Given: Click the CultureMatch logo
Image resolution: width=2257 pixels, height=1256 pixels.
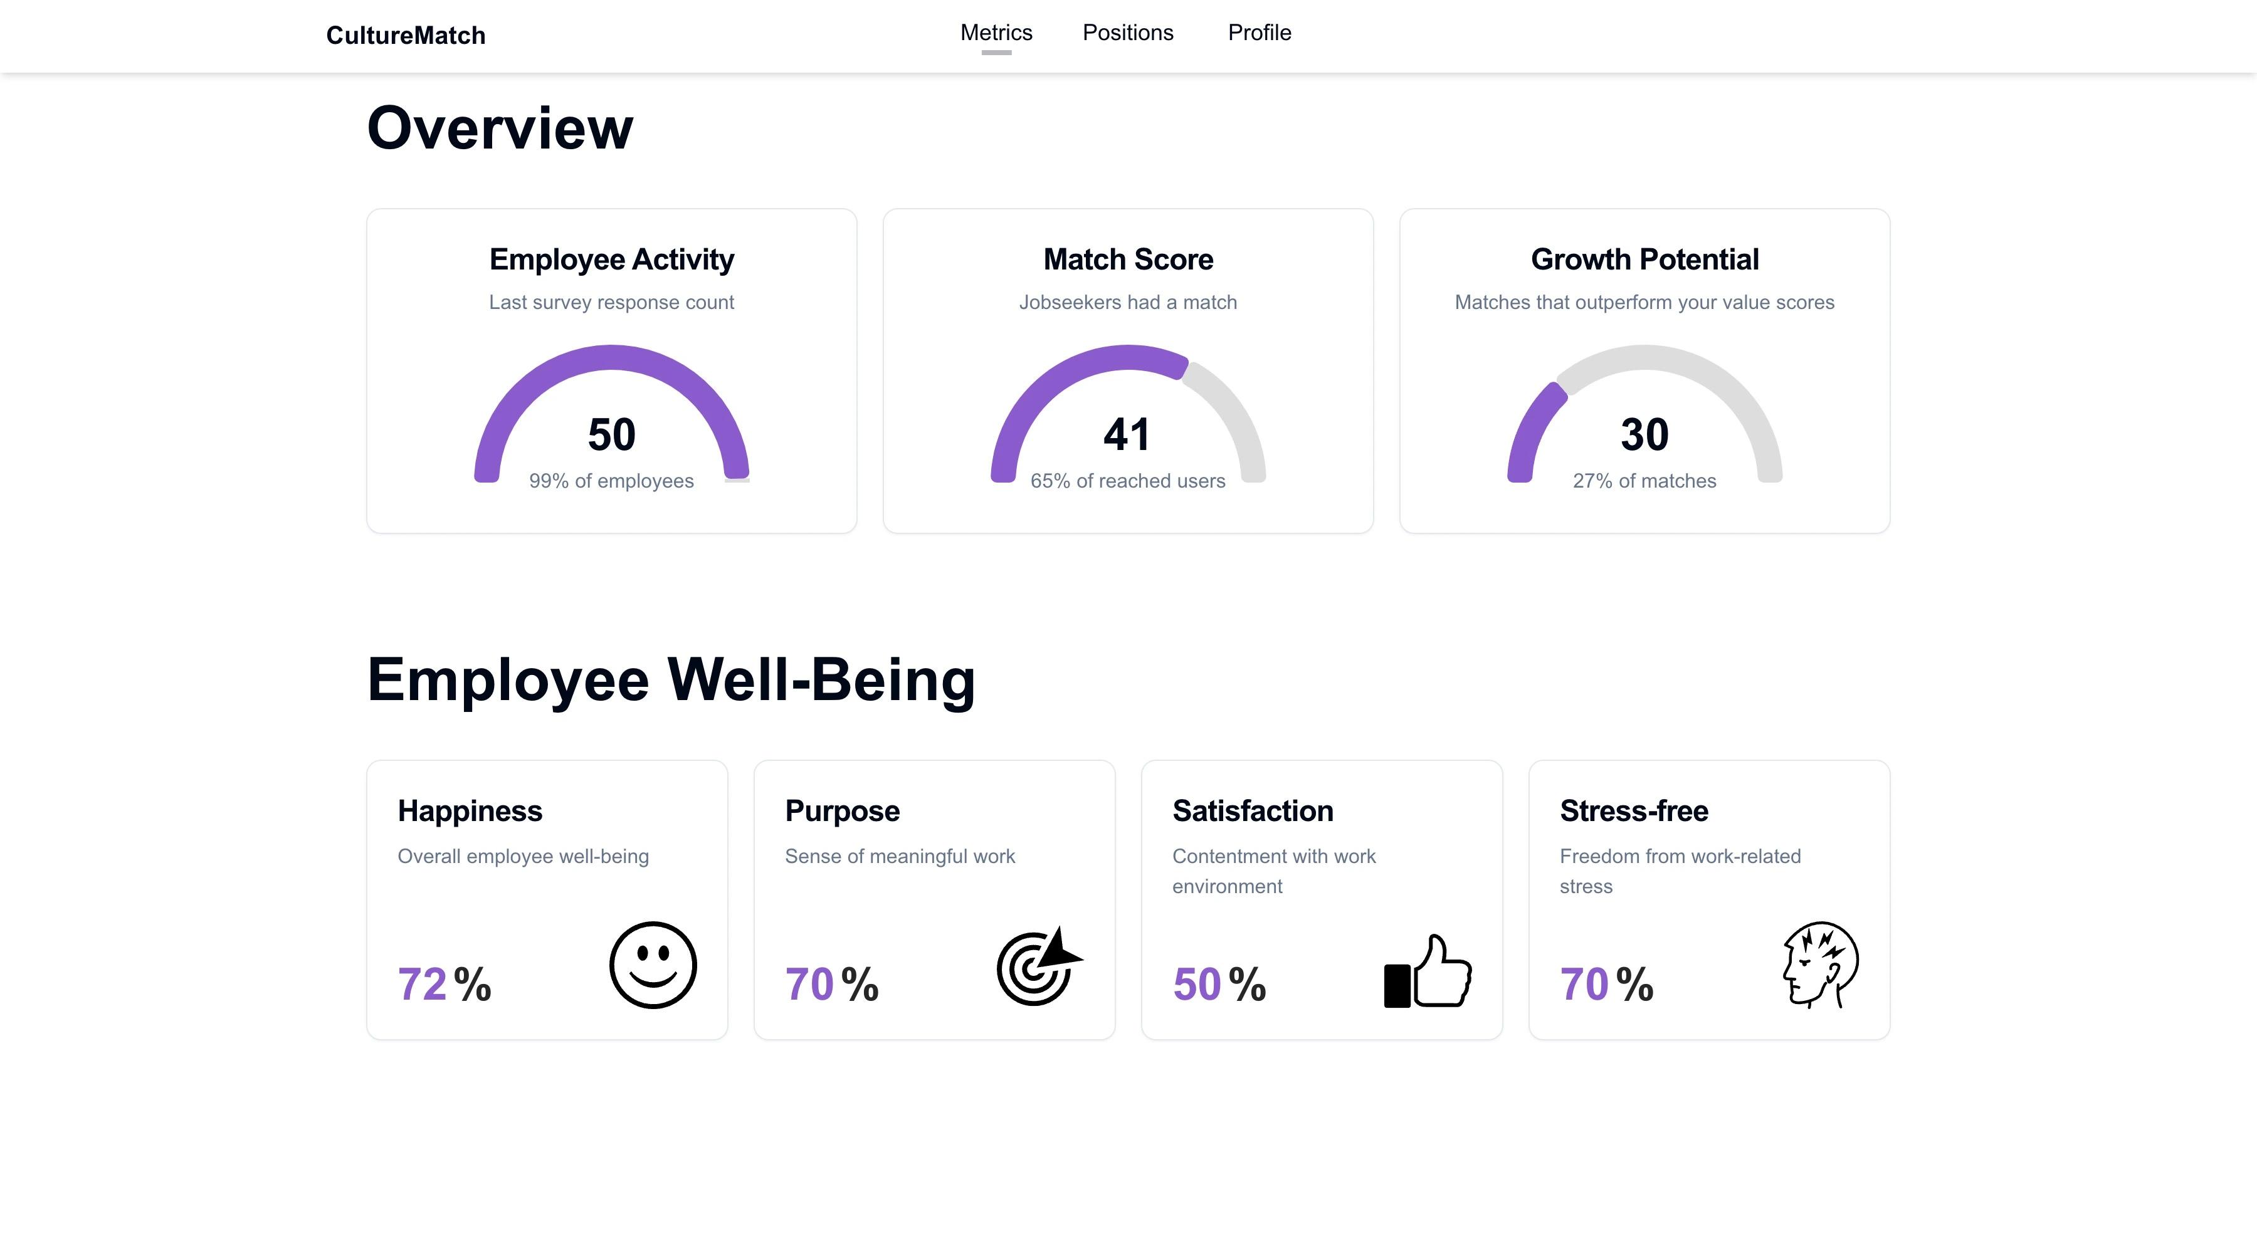Looking at the screenshot, I should point(406,35).
